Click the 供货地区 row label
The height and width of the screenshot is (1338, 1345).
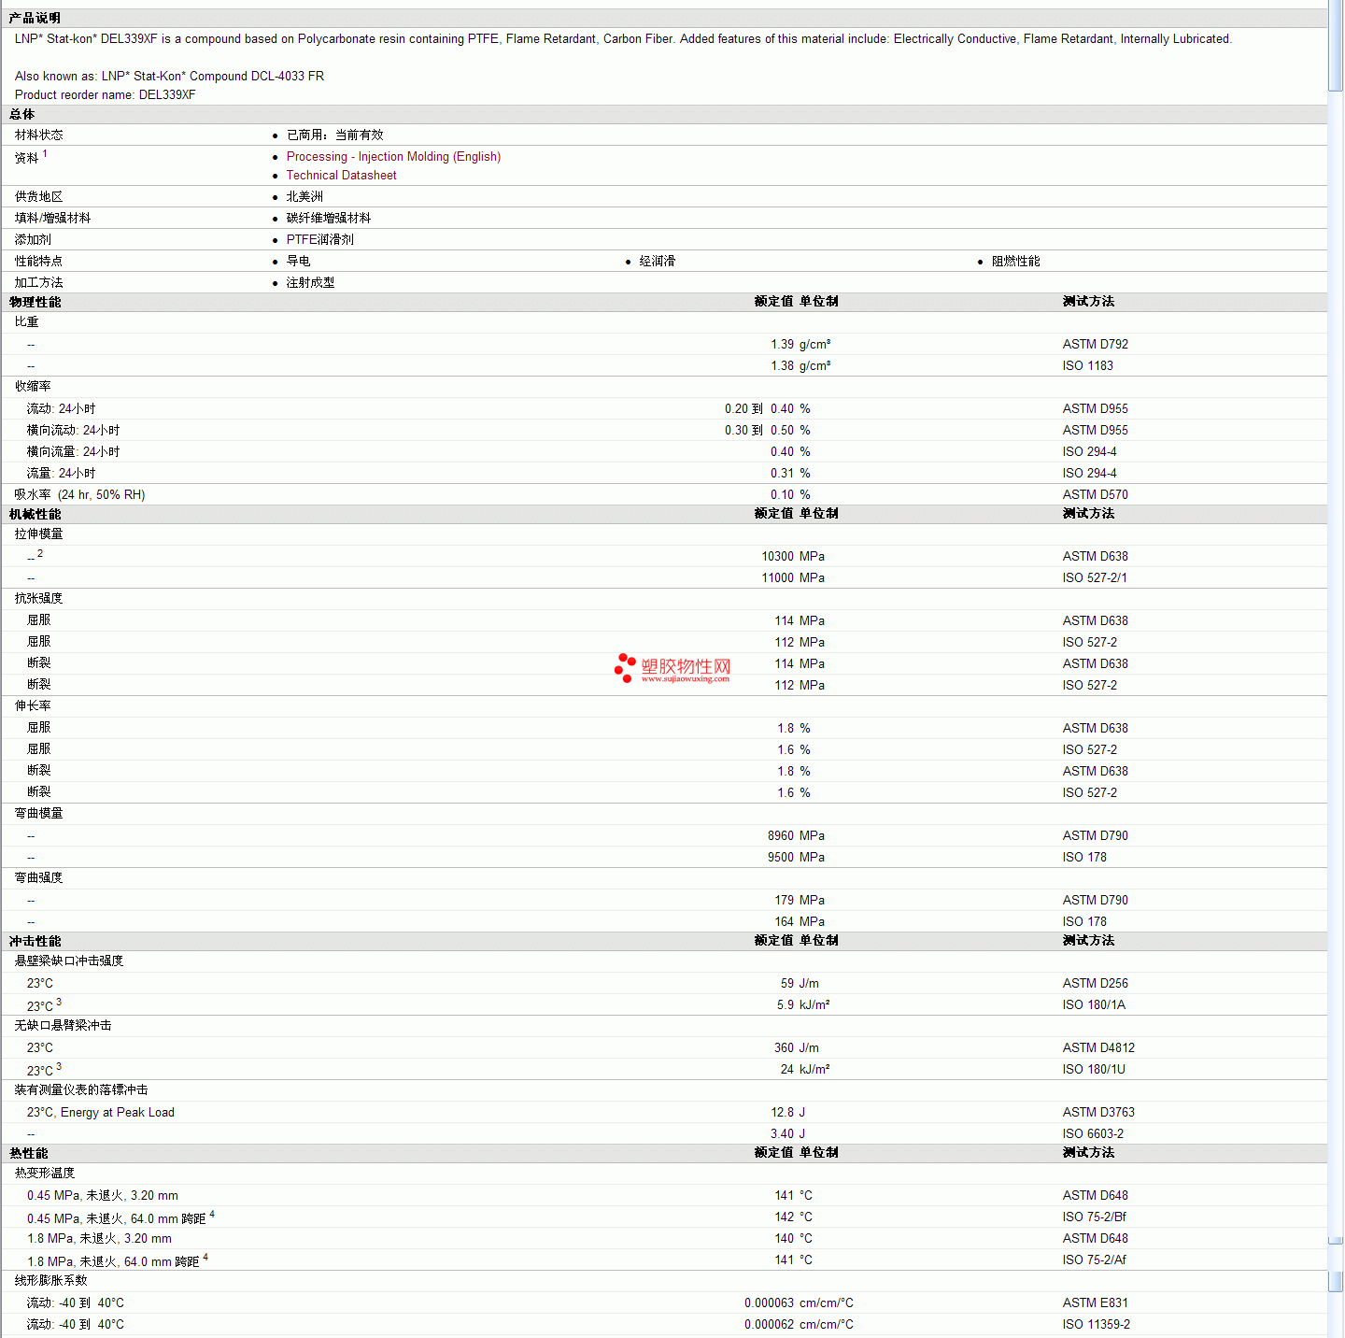[39, 197]
